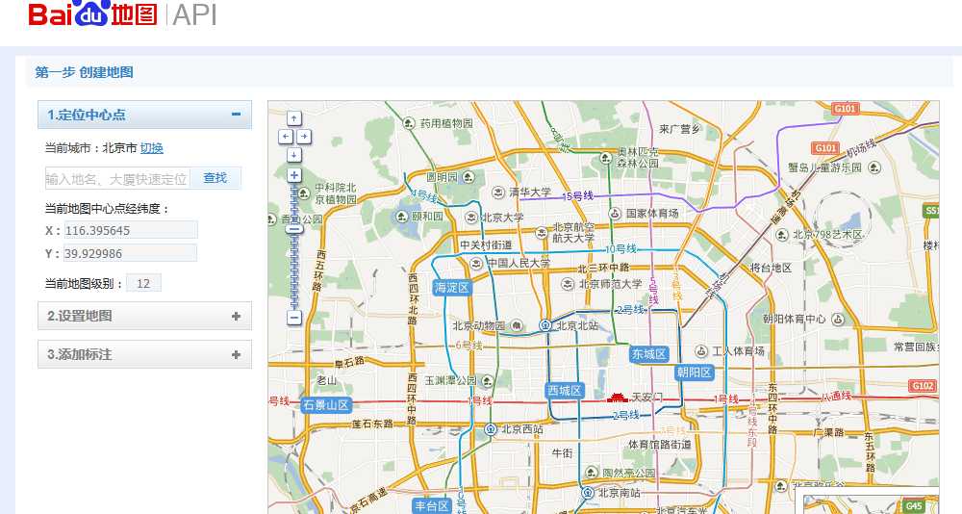The height and width of the screenshot is (514, 962).
Task: Click the 蟹岛儿童游乐园 icon
Action: pos(874,167)
